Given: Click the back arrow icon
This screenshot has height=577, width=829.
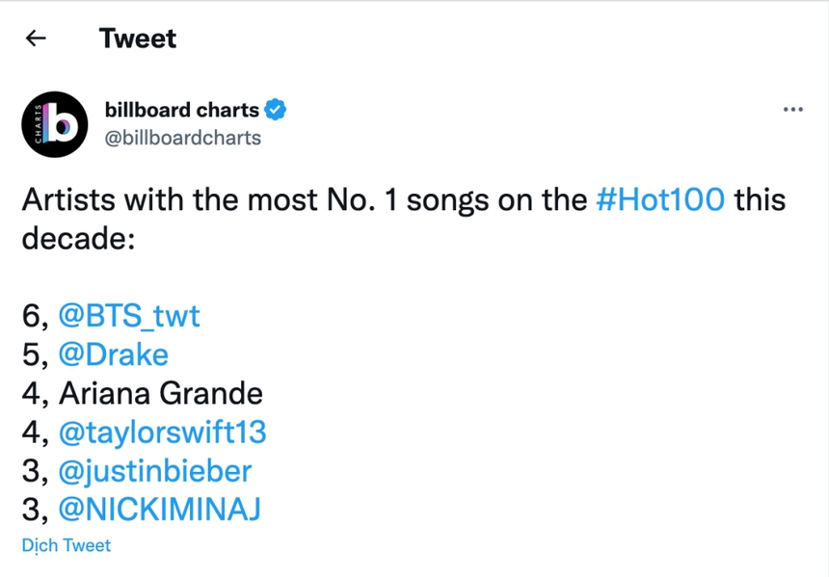Looking at the screenshot, I should click(36, 39).
